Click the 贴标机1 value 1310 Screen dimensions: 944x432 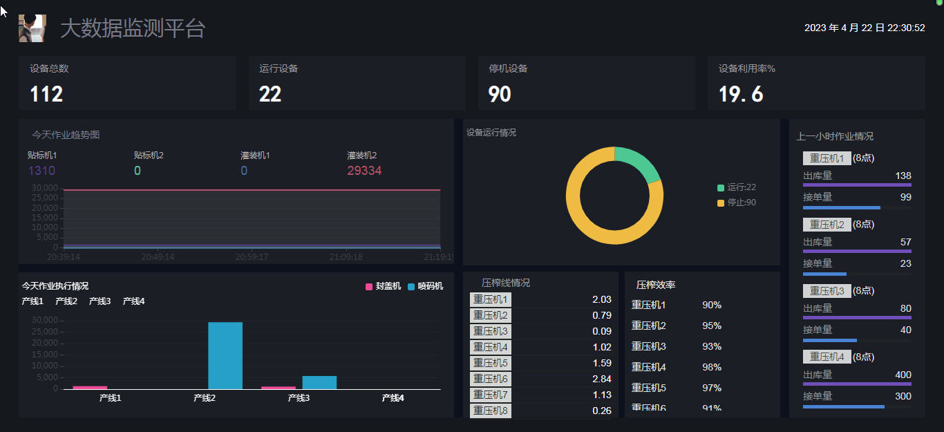[x=41, y=171]
